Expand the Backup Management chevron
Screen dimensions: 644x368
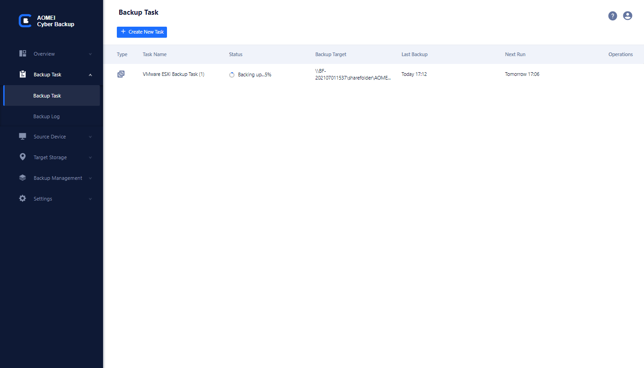(90, 178)
